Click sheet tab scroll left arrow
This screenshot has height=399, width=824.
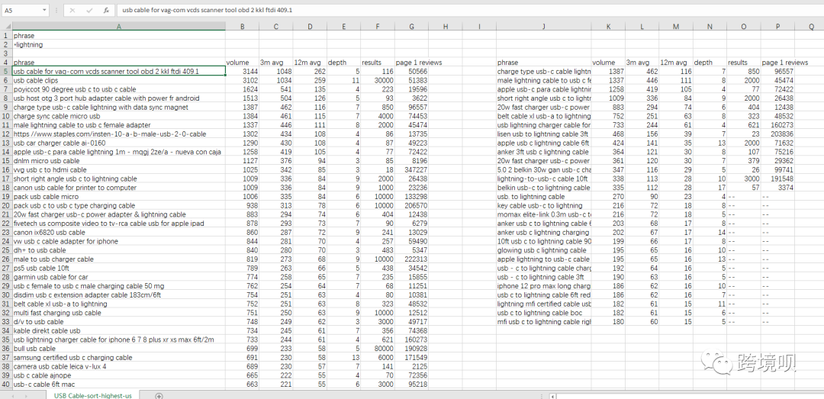click(x=11, y=395)
